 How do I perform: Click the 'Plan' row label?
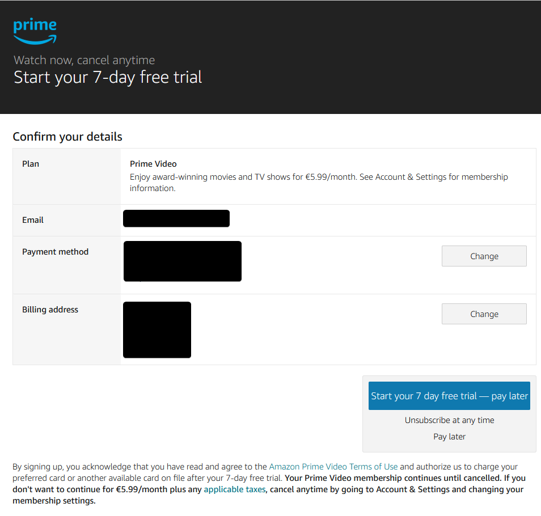(31, 164)
